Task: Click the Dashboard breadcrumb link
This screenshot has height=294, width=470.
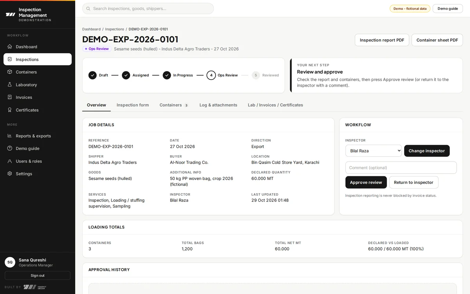Action: point(91,29)
